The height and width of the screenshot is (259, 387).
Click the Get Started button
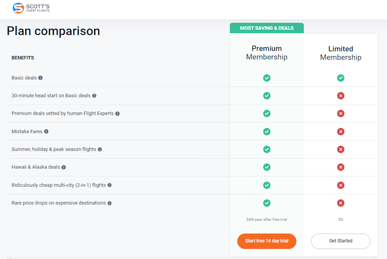tap(341, 241)
